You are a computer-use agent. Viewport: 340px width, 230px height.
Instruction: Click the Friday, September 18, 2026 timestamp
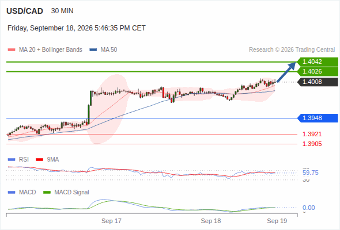click(x=77, y=28)
